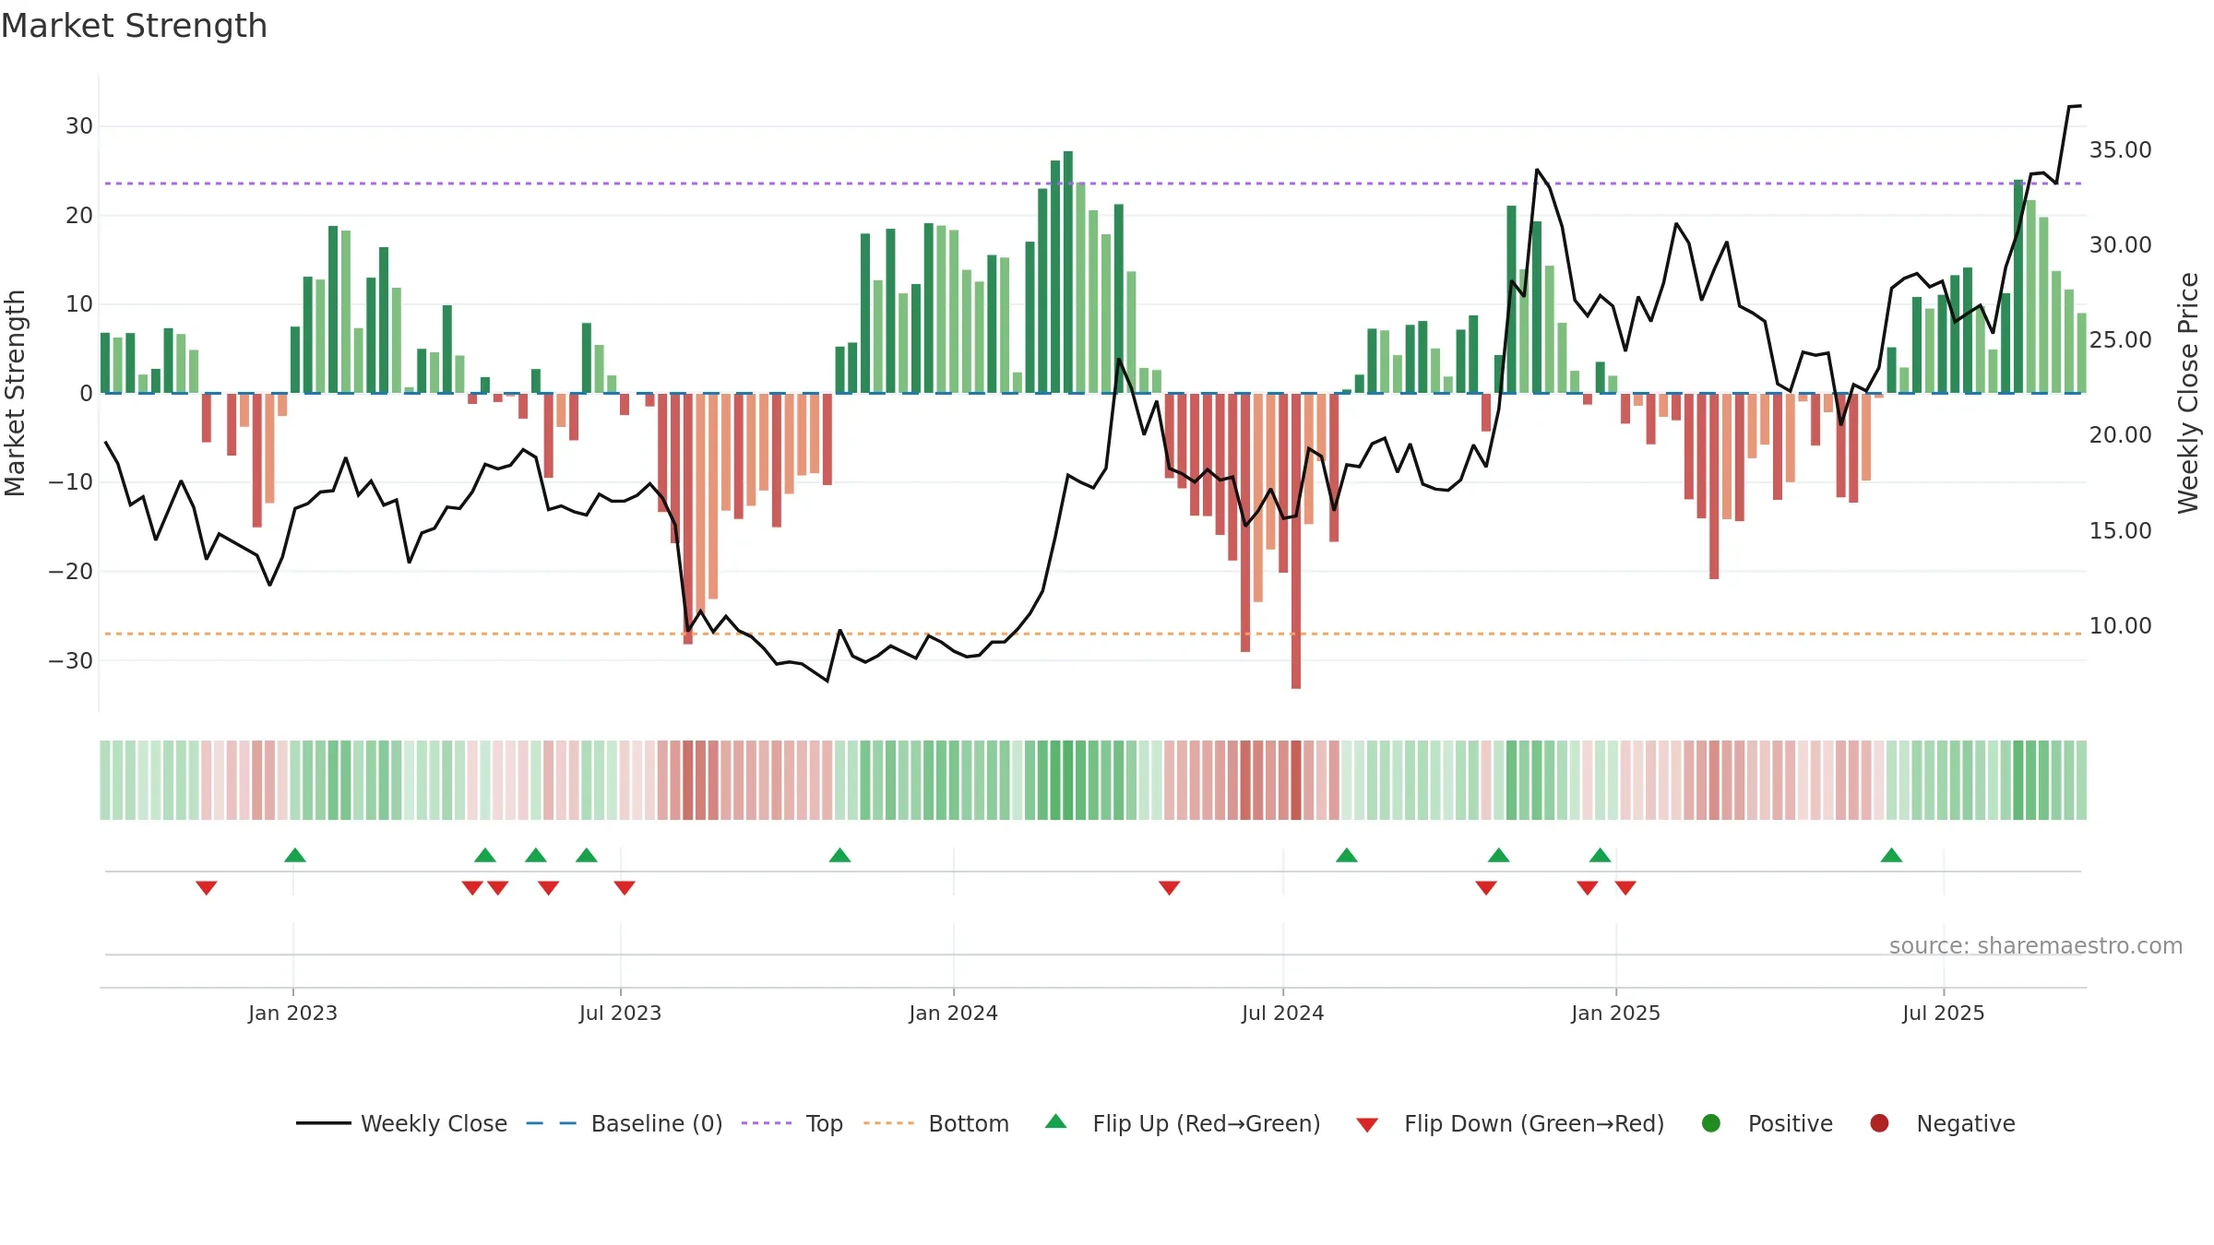Click the Weekly Close Price axis title

point(2188,393)
